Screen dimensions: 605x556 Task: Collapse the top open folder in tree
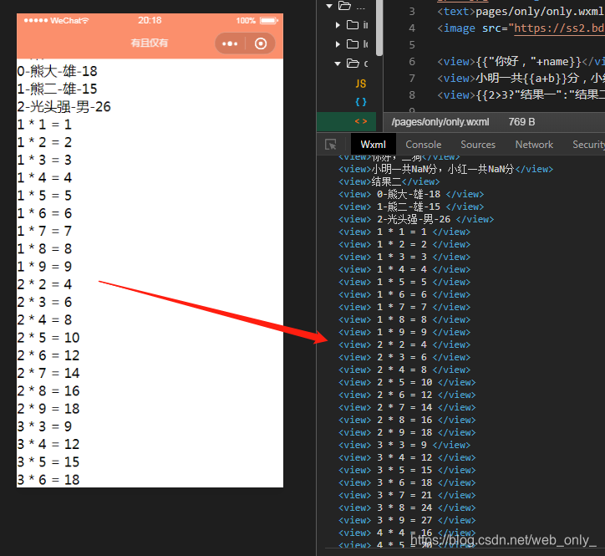(x=329, y=6)
